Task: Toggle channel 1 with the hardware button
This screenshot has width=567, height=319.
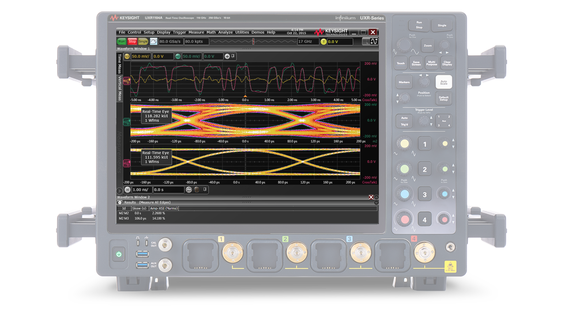Action: pos(425,144)
